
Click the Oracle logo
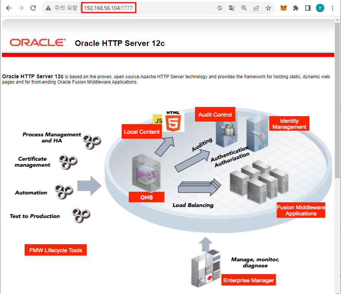point(37,43)
